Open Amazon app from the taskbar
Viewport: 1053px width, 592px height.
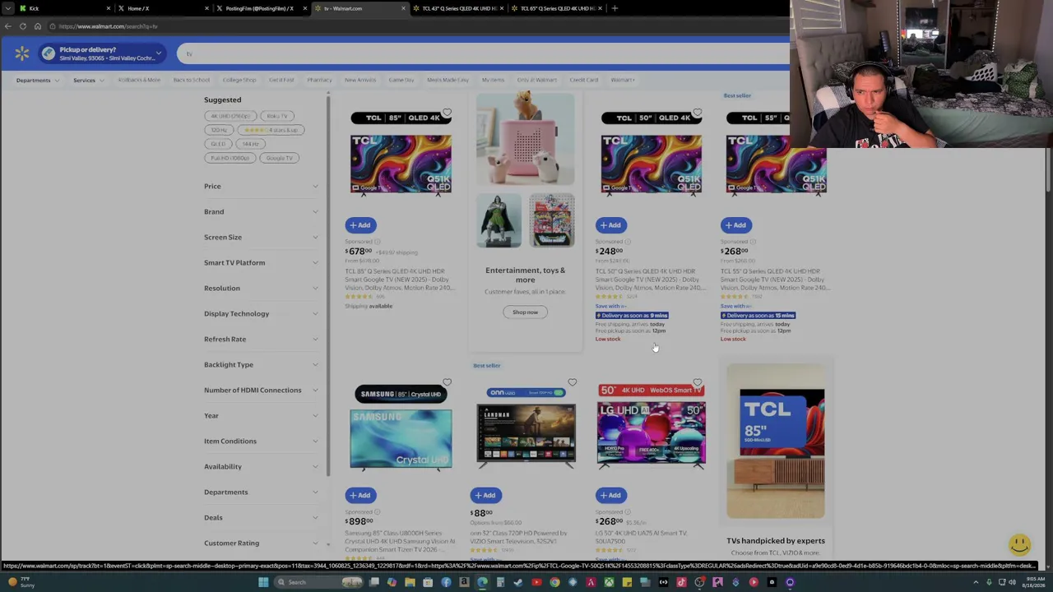click(x=464, y=582)
